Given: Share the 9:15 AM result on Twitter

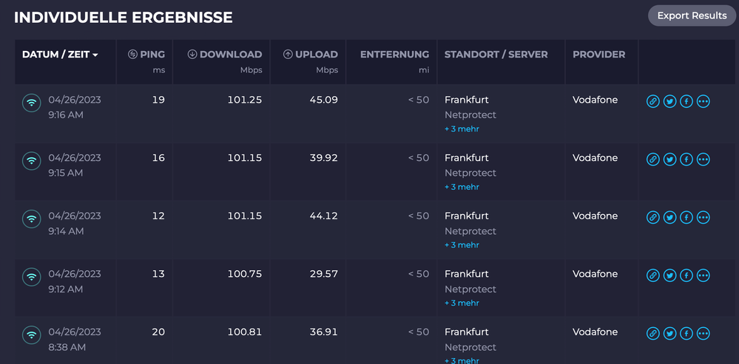Looking at the screenshot, I should (669, 159).
